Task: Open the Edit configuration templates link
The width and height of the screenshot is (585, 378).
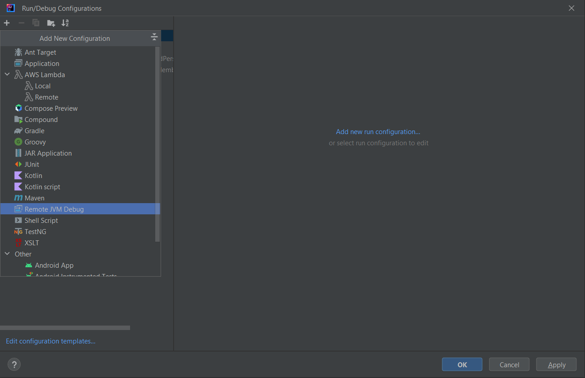Action: [51, 341]
